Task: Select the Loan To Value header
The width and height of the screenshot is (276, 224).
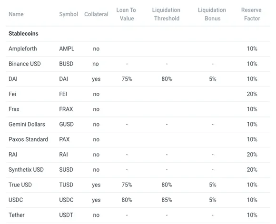Action: pos(127,14)
